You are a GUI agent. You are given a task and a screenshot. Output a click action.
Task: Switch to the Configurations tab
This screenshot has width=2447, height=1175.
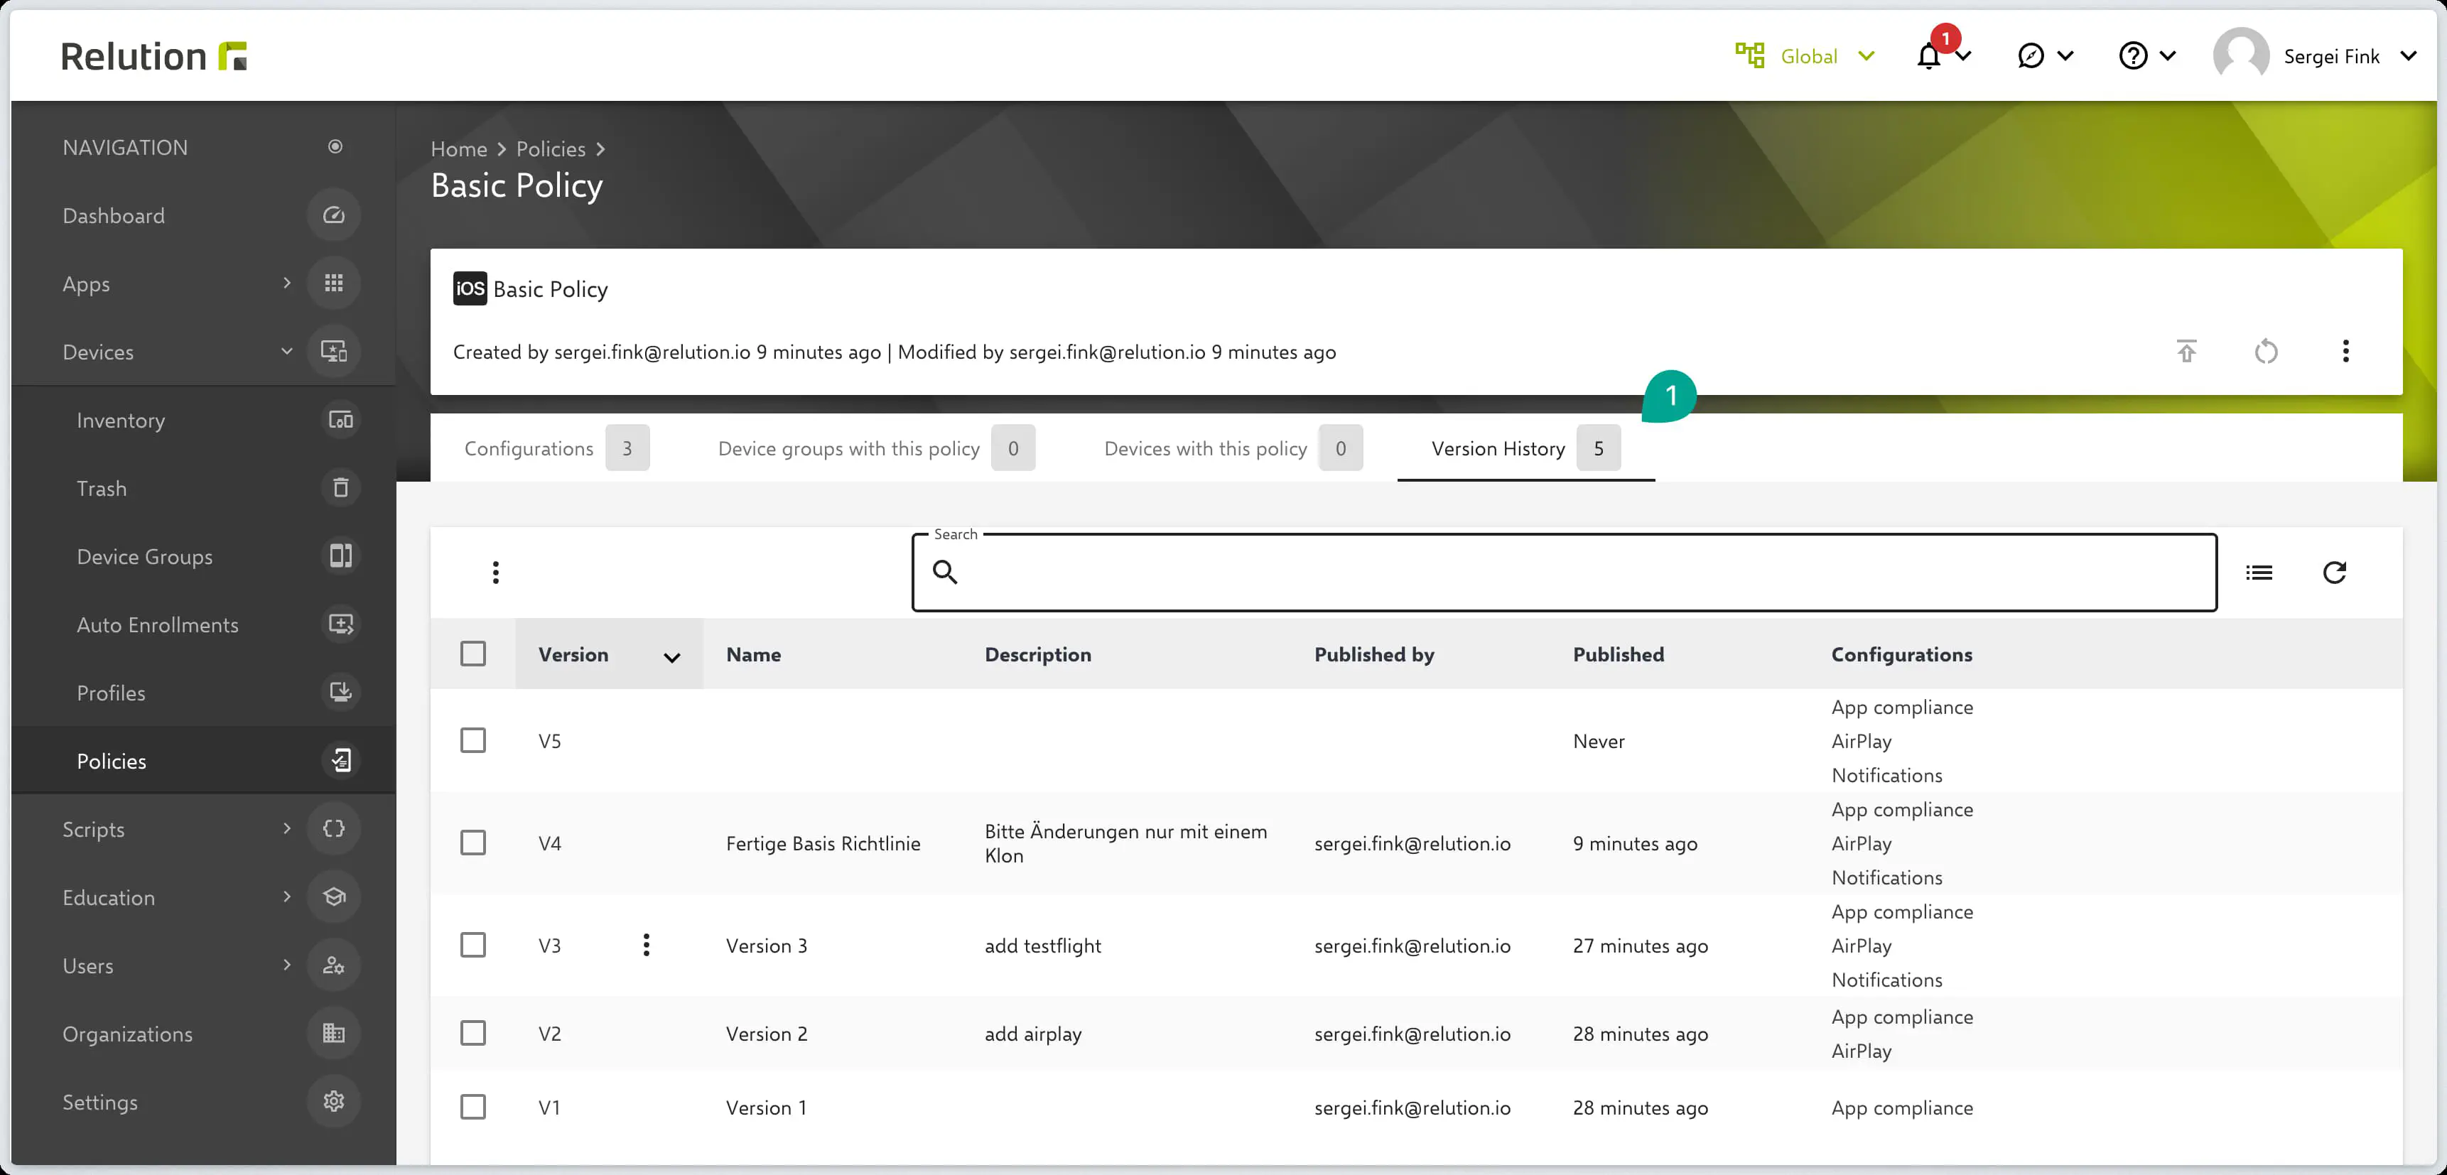[528, 448]
